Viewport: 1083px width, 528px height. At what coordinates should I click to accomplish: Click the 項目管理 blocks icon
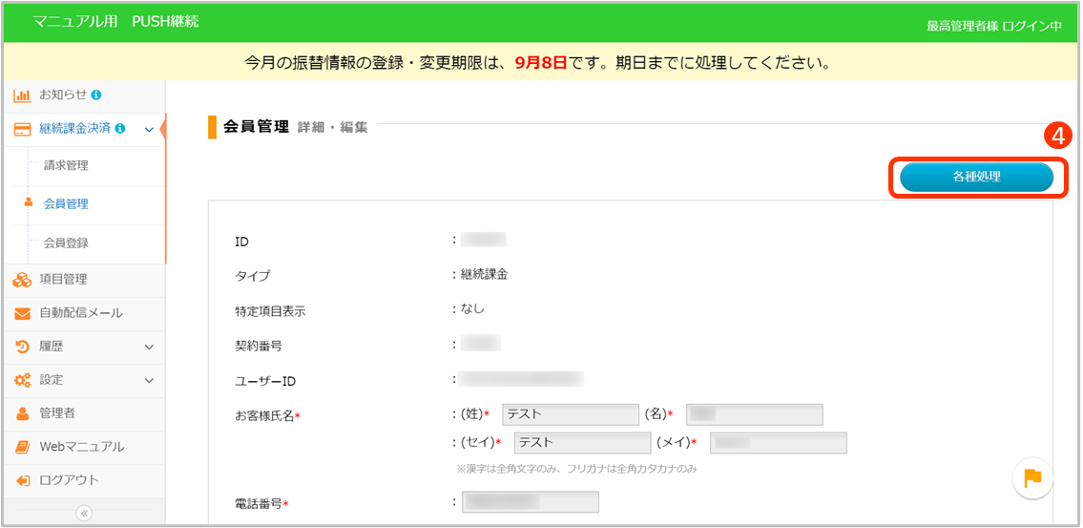tap(23, 280)
